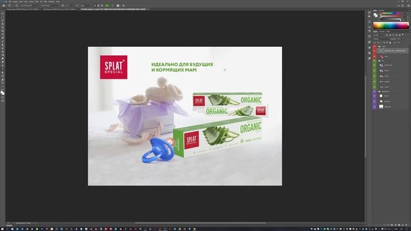Viewport: 411px width, 231px height.
Task: Select the Rectangular Marquee tool
Action: pos(3,17)
